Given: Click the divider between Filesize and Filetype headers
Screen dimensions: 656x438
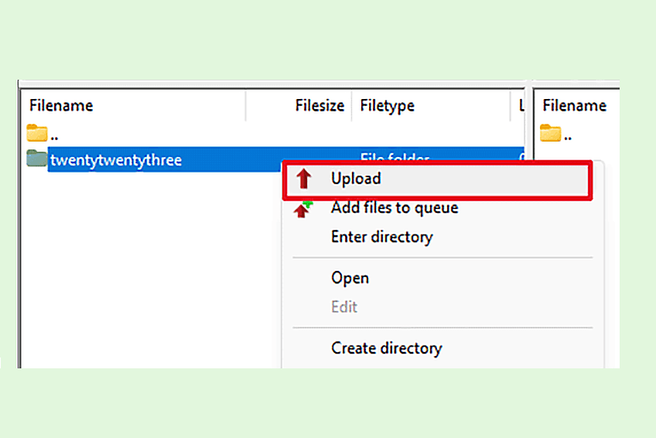Looking at the screenshot, I should point(351,106).
